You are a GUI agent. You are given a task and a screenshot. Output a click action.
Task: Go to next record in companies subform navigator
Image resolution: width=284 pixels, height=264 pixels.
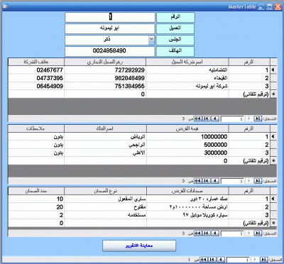pyautogui.click(x=215, y=119)
